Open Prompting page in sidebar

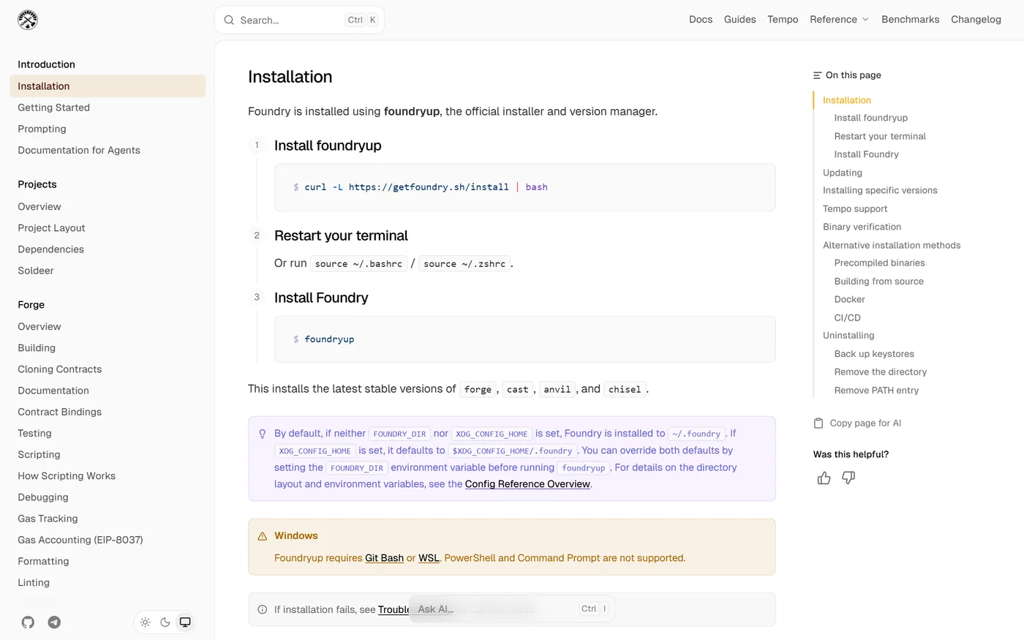(42, 129)
